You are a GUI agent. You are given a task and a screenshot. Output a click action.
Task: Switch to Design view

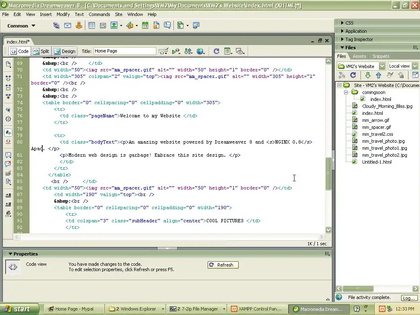point(65,51)
